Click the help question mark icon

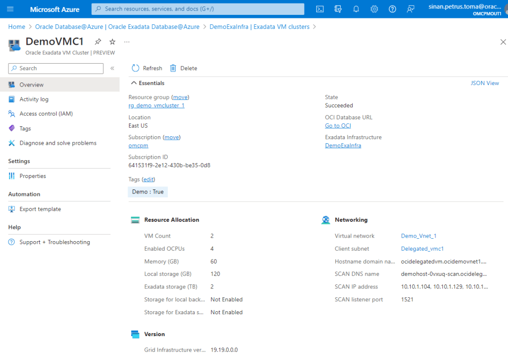pos(392,9)
